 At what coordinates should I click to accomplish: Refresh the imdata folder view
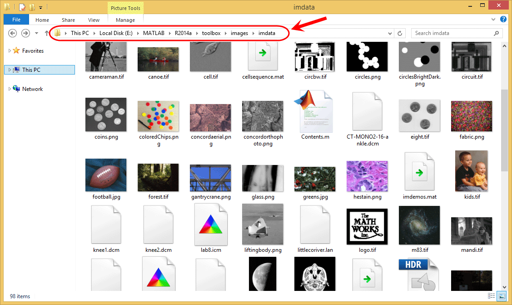pos(400,33)
